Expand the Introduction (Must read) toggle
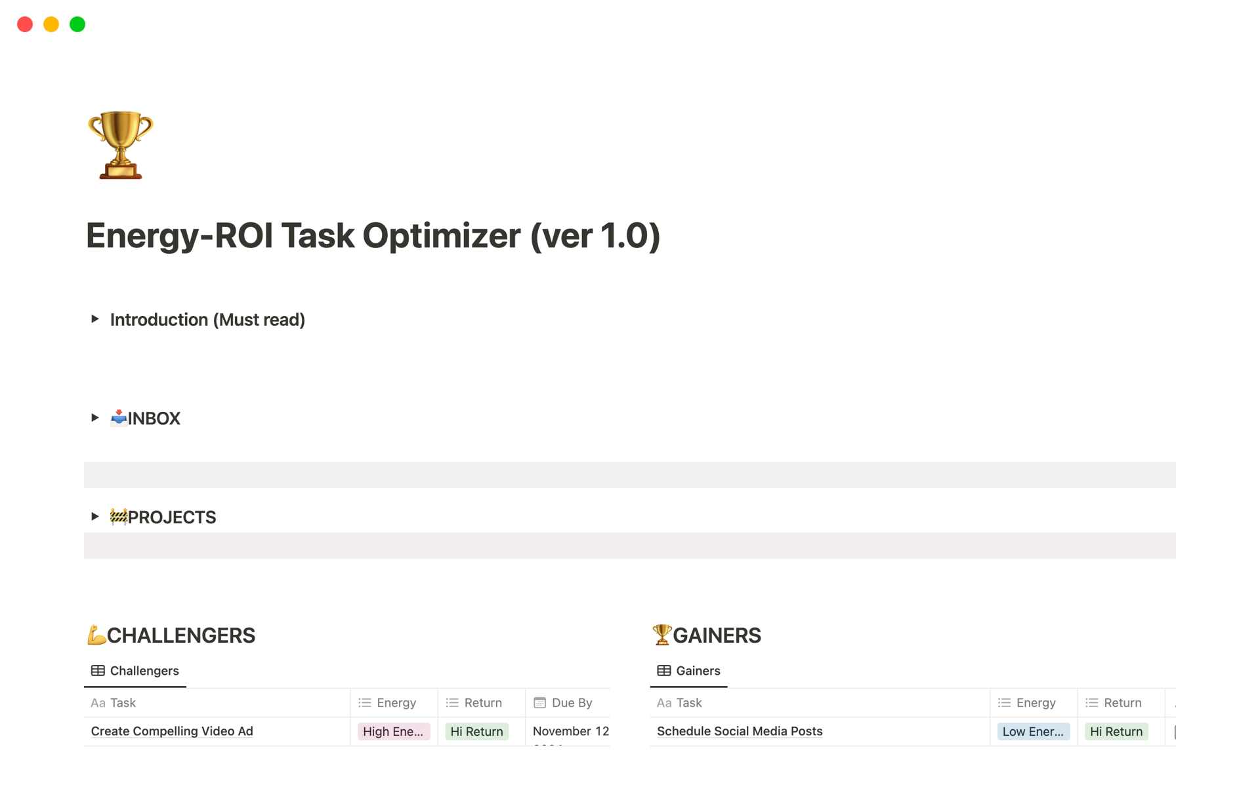Screen dimensions: 1260x787 pyautogui.click(x=95, y=319)
